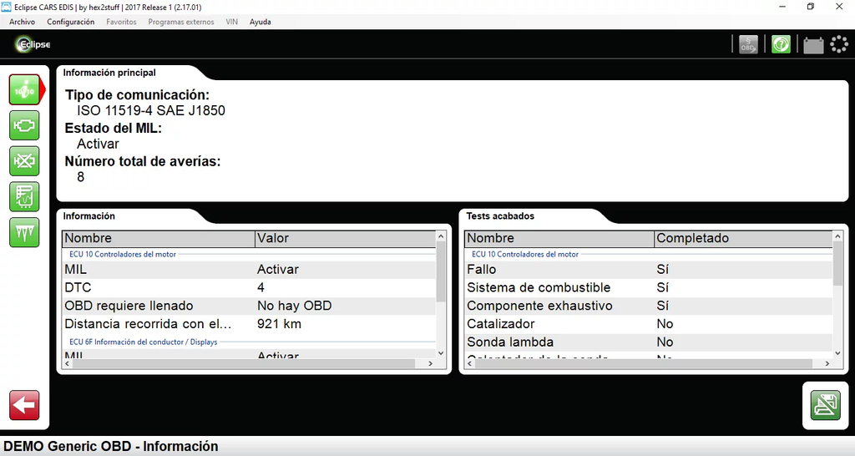The width and height of the screenshot is (855, 456).
Task: Click the crossed-out engine clear faults icon
Action: click(x=24, y=160)
